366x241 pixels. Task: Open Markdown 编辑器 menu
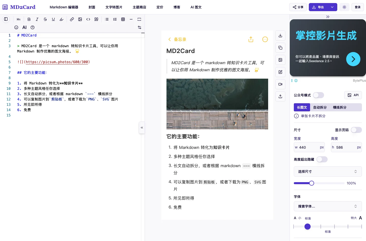[x=64, y=7]
